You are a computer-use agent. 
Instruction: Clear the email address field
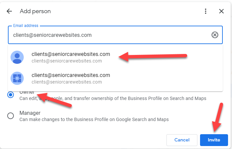[215, 35]
